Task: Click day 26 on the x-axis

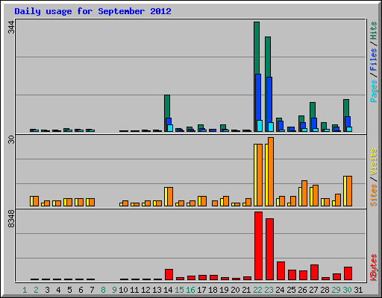Action: (x=302, y=290)
